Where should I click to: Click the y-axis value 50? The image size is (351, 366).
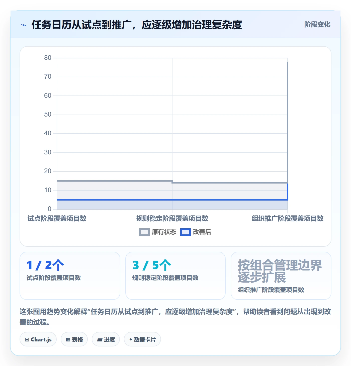[x=48, y=114]
